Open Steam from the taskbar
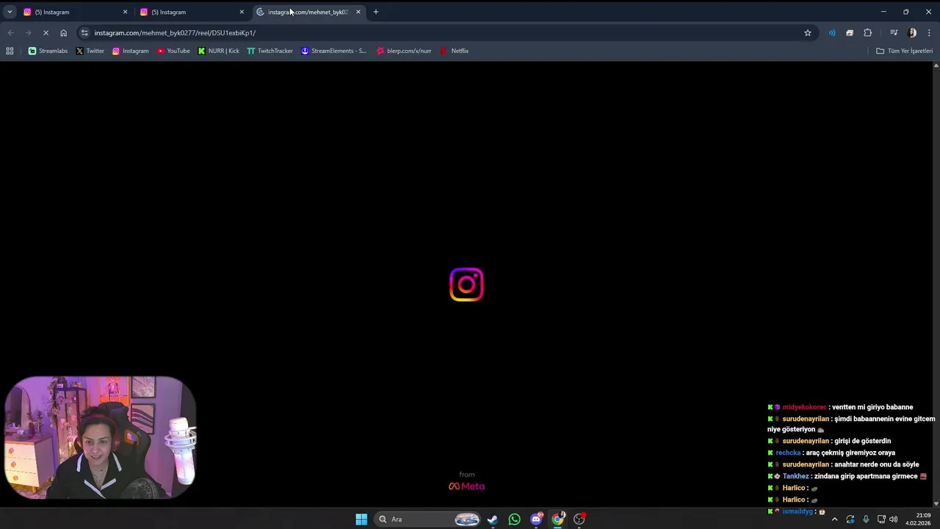940x529 pixels. [x=493, y=519]
